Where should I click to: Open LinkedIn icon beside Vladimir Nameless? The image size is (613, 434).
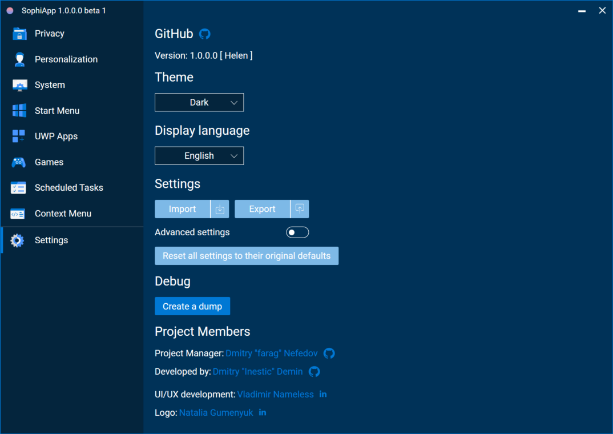coord(323,394)
